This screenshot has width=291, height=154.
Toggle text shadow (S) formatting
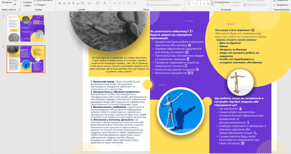coord(73,3)
